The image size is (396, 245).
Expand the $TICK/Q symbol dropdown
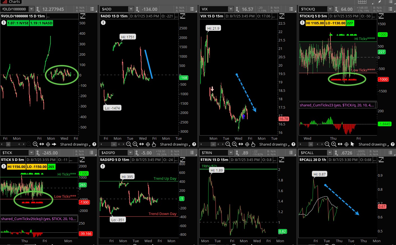pos(330,9)
